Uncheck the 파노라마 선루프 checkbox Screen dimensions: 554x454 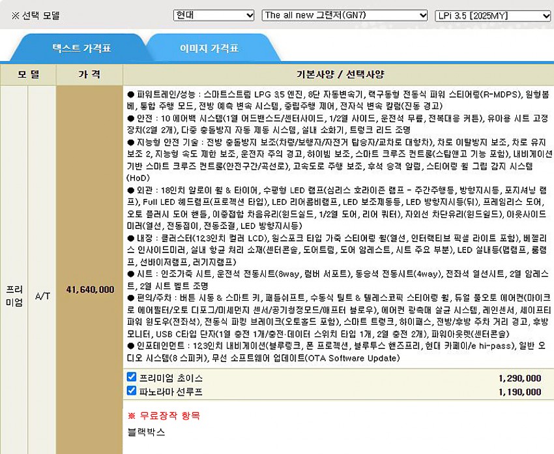132,391
